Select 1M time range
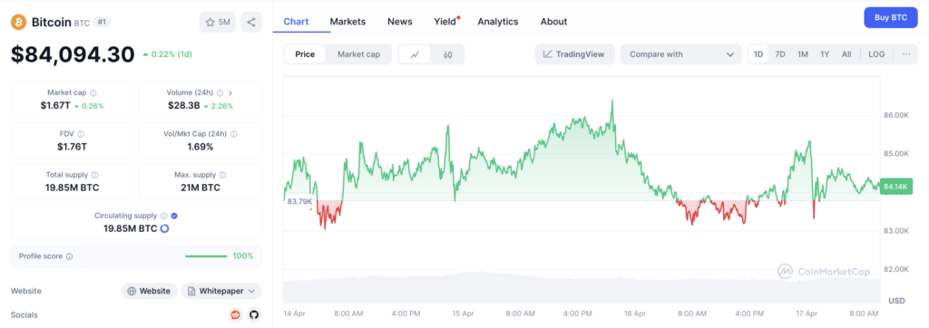 803,53
